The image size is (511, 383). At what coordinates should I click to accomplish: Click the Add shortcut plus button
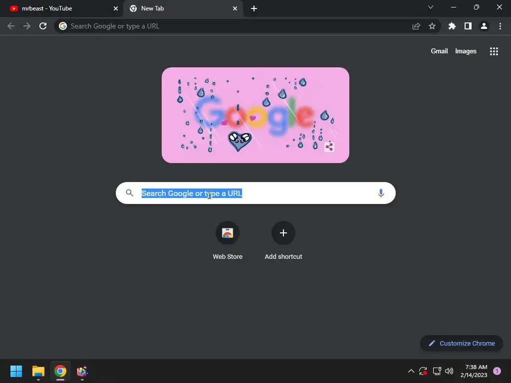pos(283,233)
